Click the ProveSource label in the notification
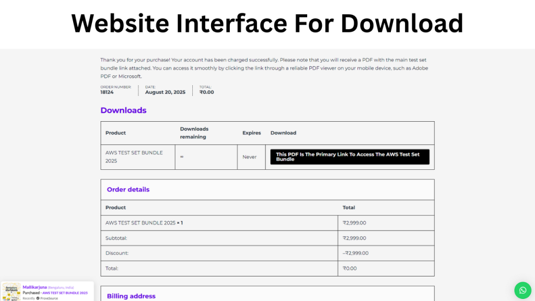535x301 pixels. click(50, 298)
